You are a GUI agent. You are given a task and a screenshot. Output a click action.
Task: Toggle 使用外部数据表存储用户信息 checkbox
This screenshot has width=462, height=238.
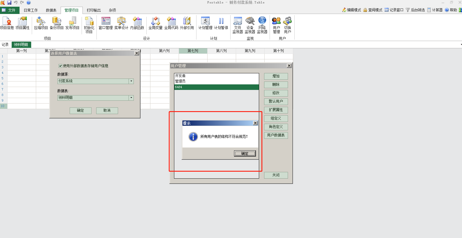click(x=60, y=66)
